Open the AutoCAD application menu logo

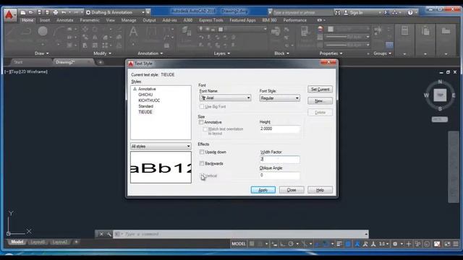pyautogui.click(x=9, y=15)
